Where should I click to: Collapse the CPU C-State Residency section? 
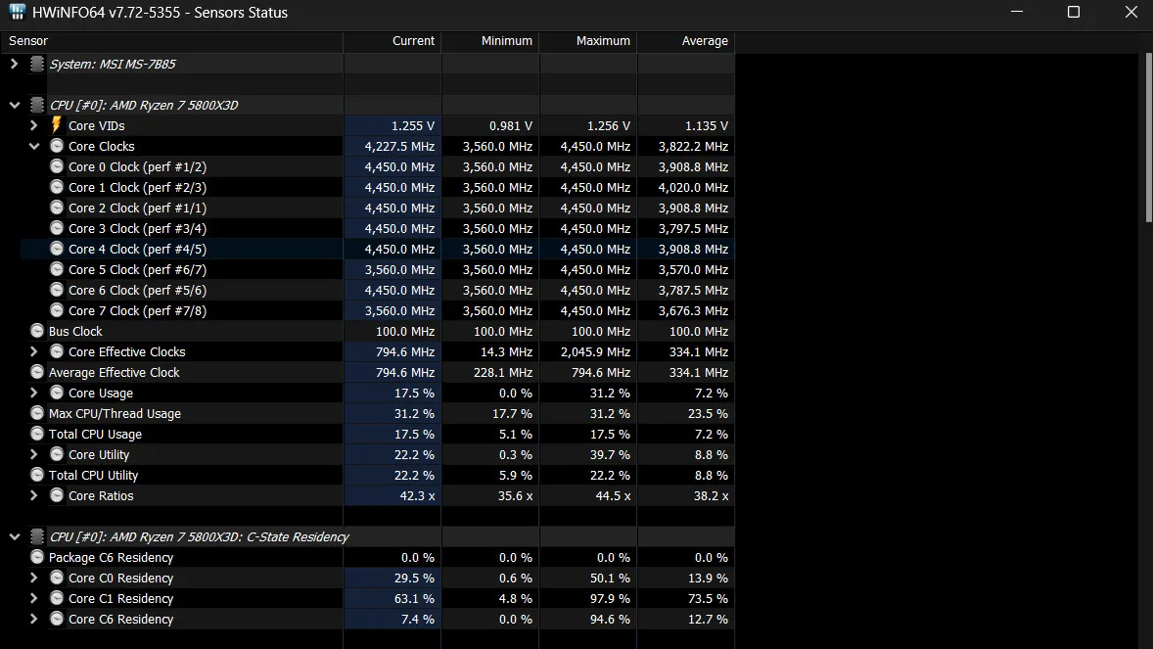[14, 536]
